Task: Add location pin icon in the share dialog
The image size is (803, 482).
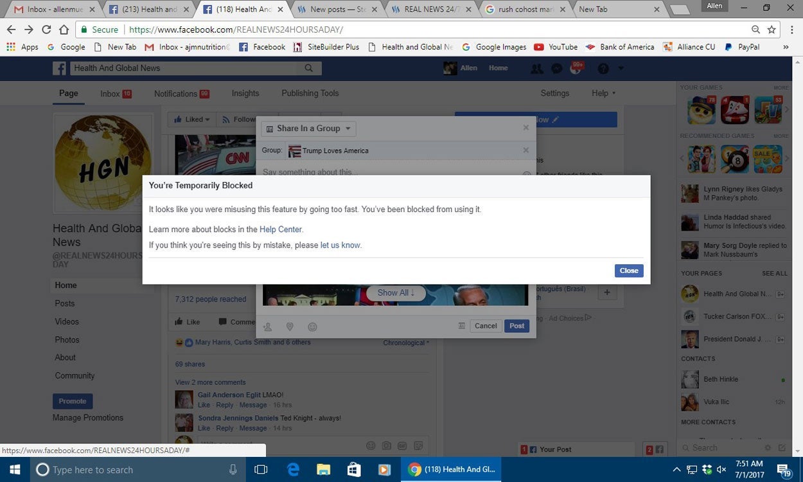Action: [290, 326]
